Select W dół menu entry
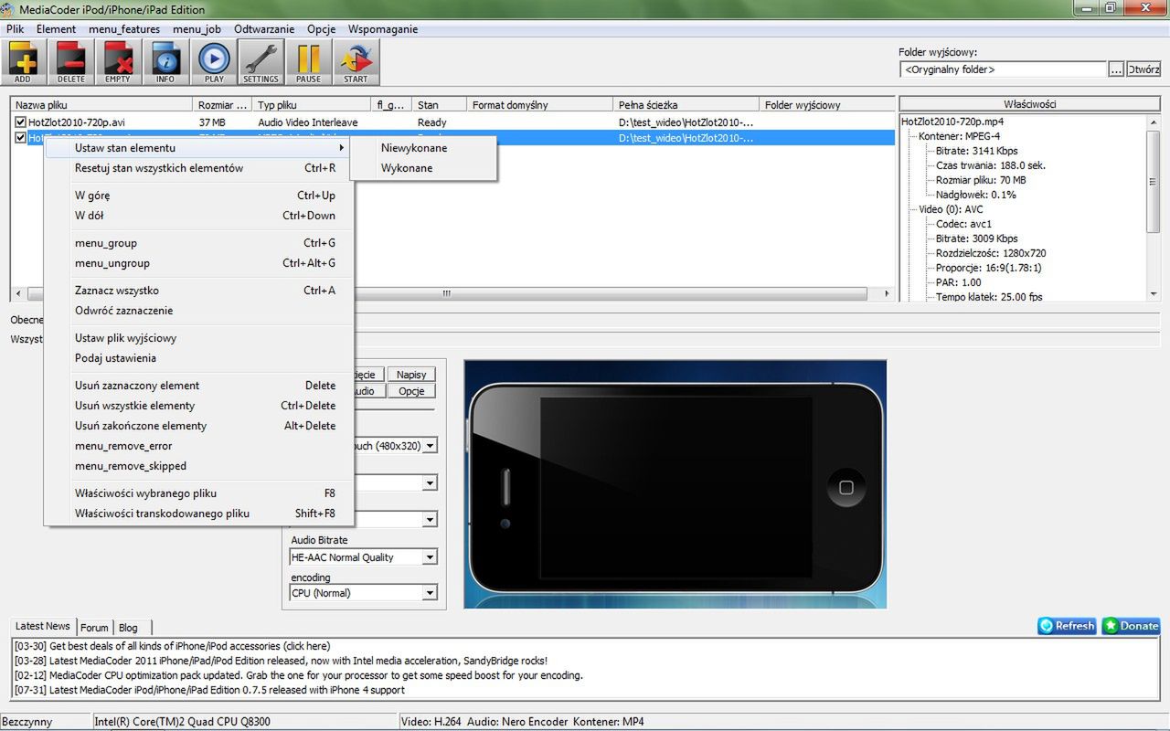This screenshot has width=1170, height=731. click(x=197, y=216)
